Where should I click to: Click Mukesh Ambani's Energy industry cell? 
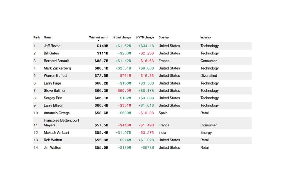pyautogui.click(x=206, y=132)
